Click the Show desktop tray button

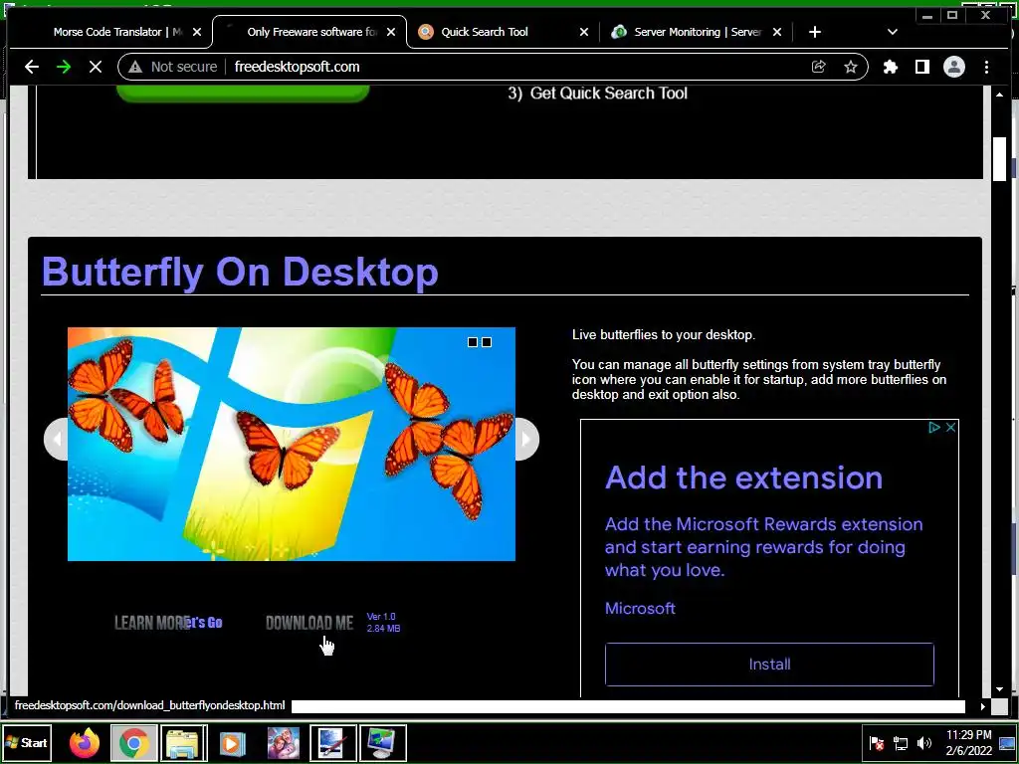point(1008,742)
